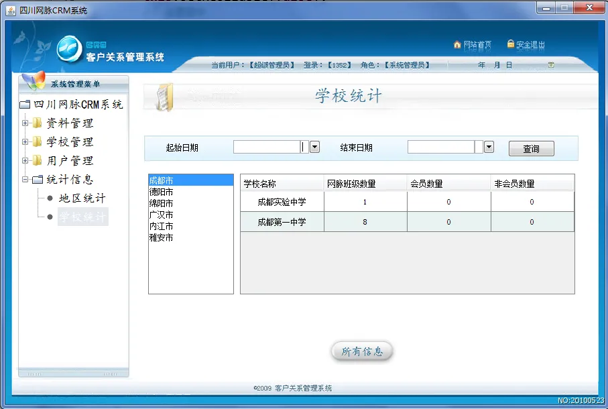
Task: Select 地区统计 in the sidebar
Action: coord(82,198)
